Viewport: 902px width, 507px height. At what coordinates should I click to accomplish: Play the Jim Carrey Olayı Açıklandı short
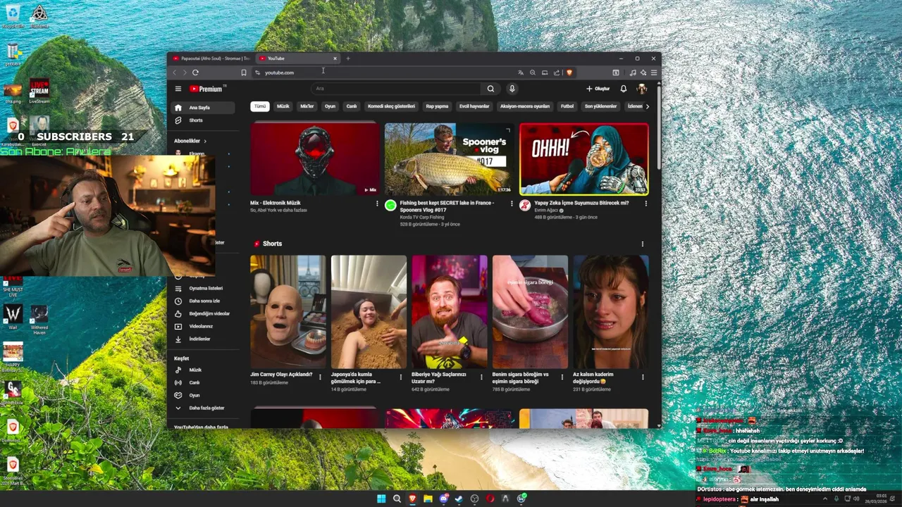coord(288,311)
